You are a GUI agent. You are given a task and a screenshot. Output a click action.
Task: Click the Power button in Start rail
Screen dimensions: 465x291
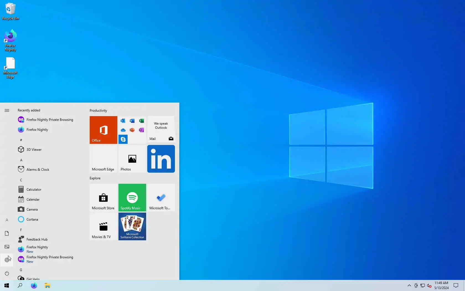coord(7,273)
